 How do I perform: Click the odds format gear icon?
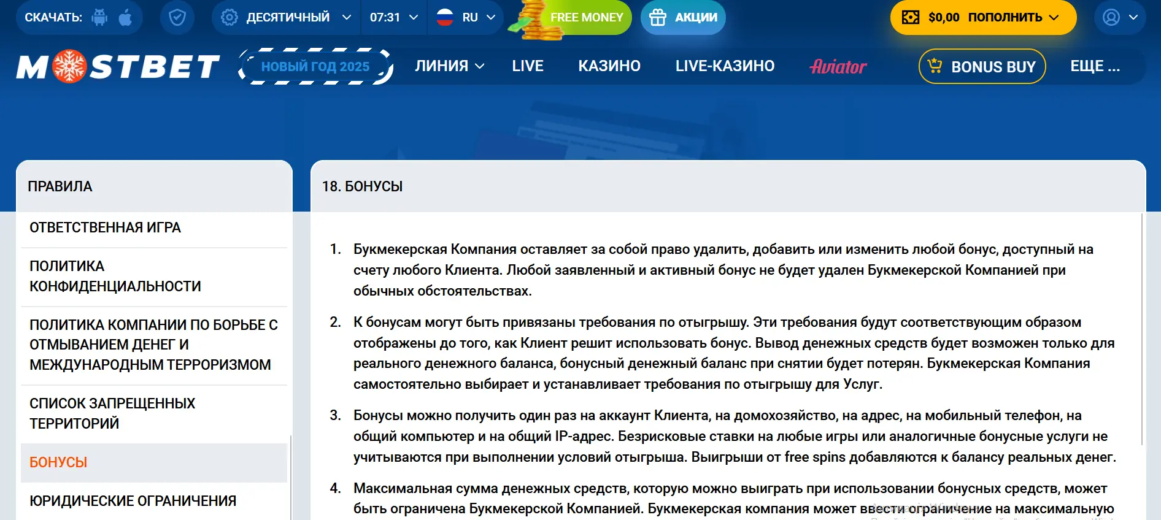click(x=229, y=17)
